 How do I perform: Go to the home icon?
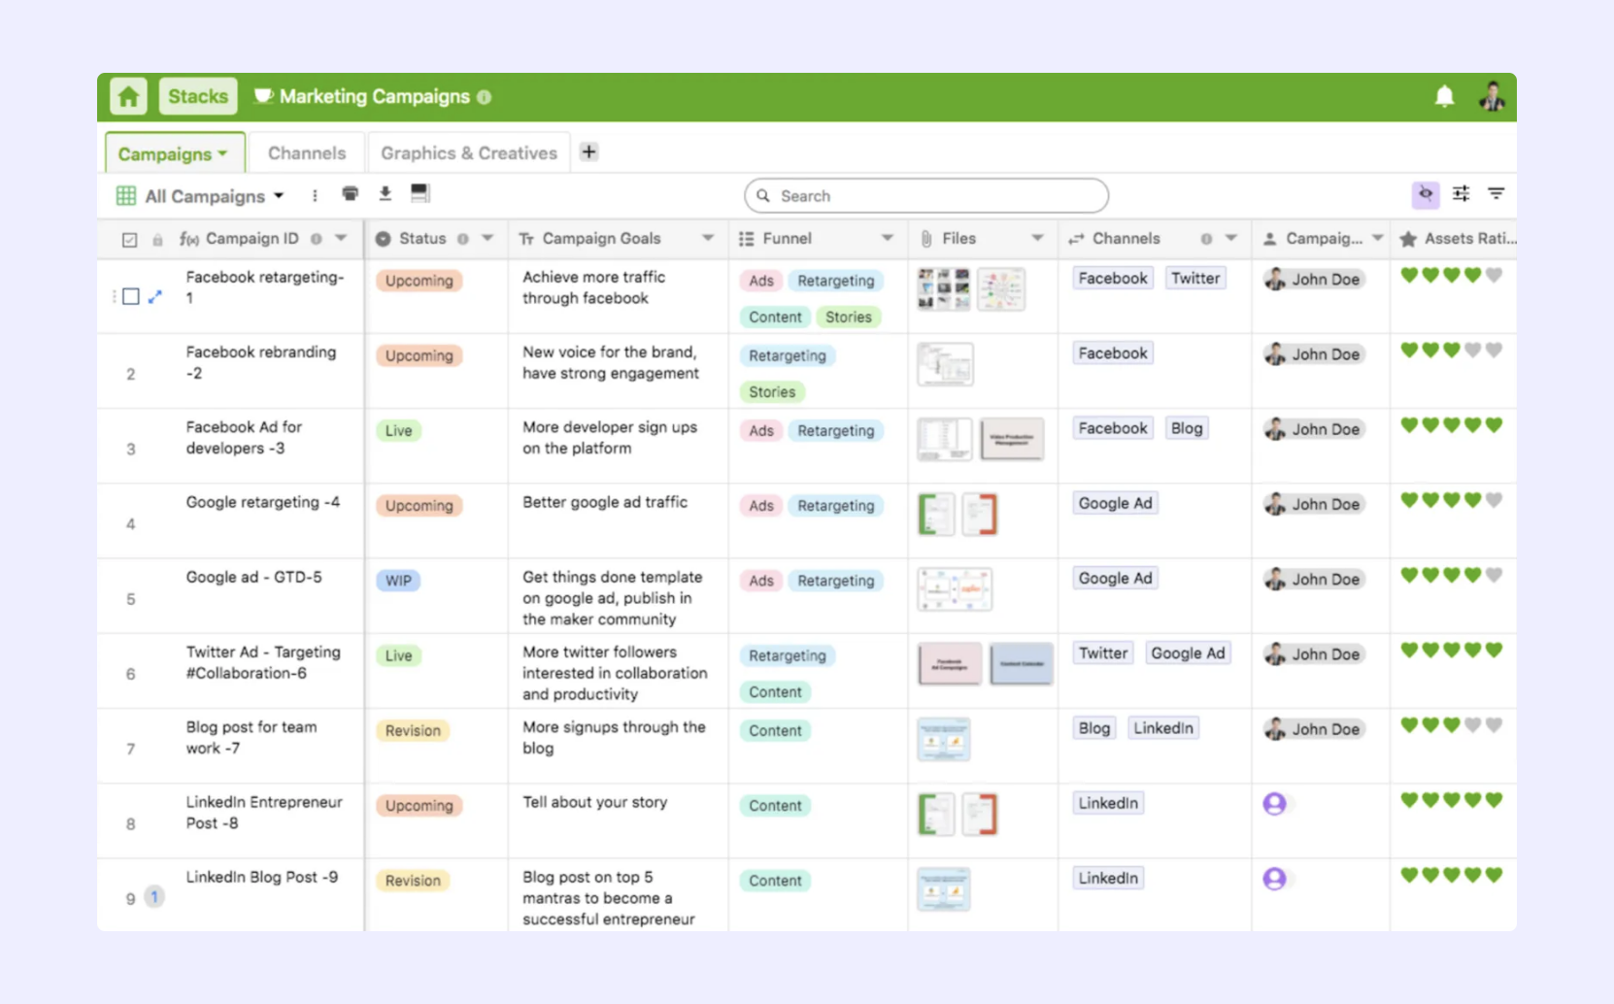click(128, 96)
